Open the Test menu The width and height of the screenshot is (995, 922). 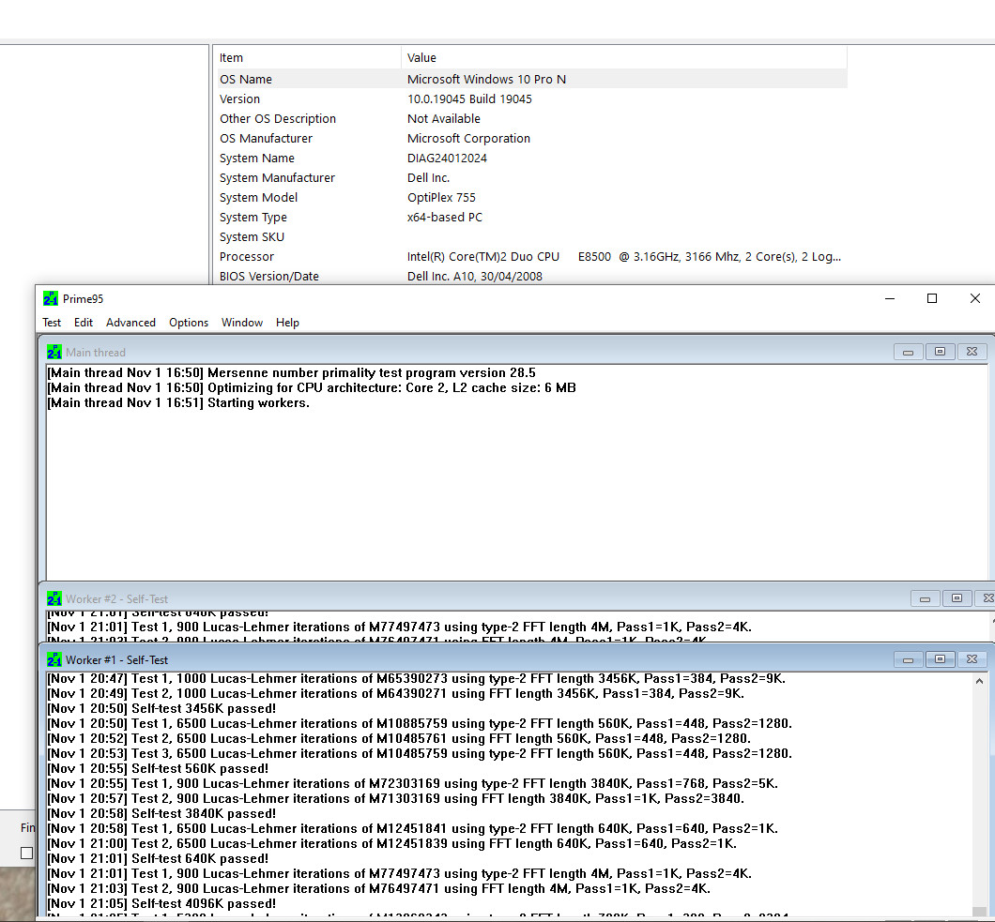[x=52, y=323]
